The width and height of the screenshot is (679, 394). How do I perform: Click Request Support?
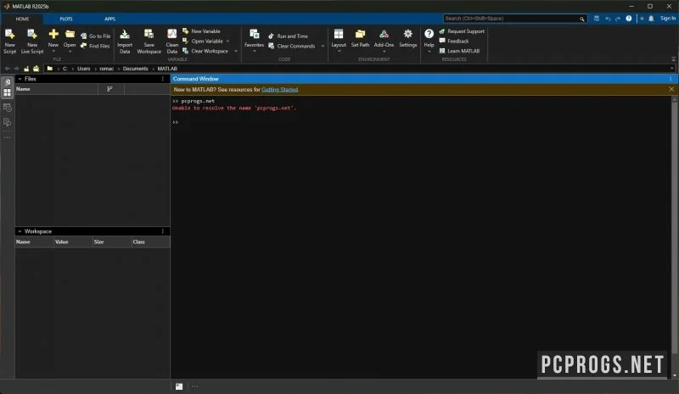point(462,31)
